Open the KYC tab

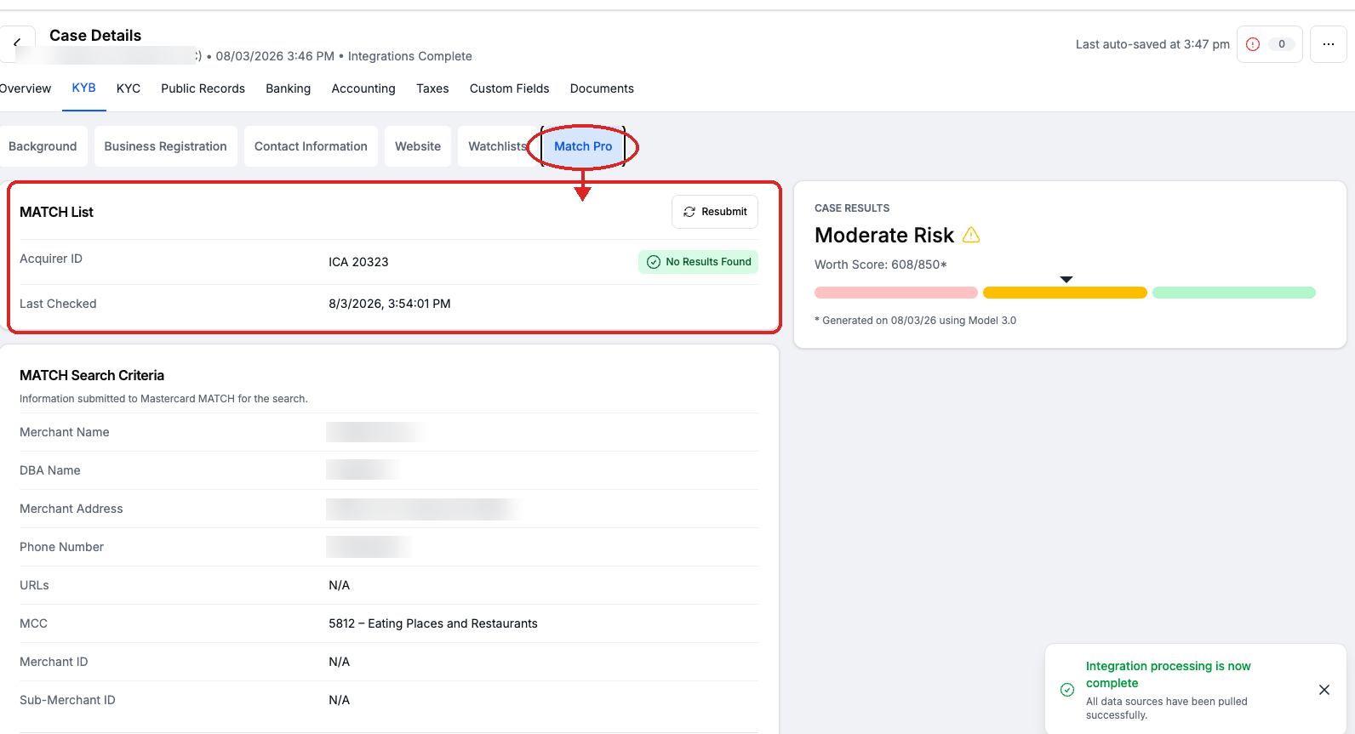point(129,88)
